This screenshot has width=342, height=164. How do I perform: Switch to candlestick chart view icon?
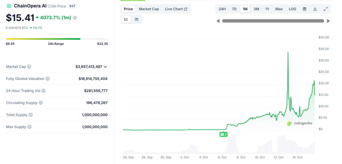137,19
